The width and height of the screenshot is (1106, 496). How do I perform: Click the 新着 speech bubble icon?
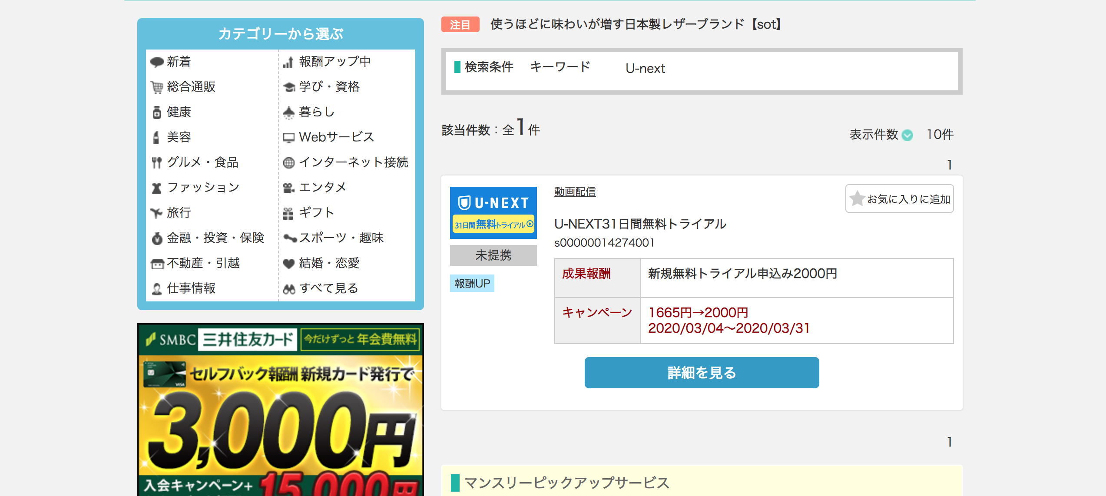coord(157,62)
